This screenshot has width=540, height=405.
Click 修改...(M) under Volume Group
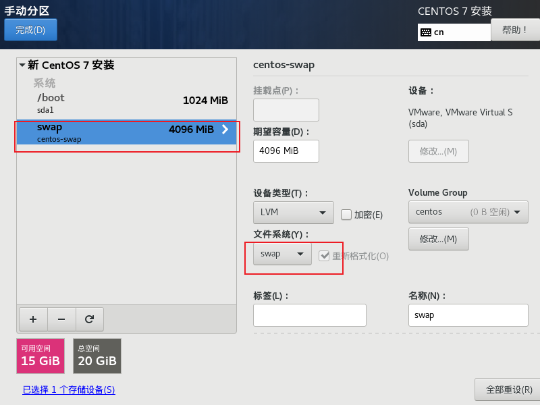(438, 239)
